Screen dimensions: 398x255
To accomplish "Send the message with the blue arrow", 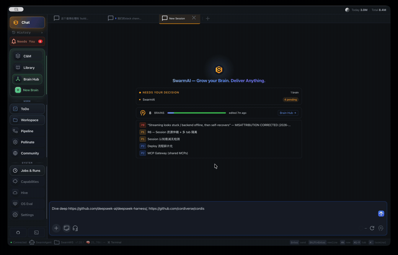I will (381, 214).
